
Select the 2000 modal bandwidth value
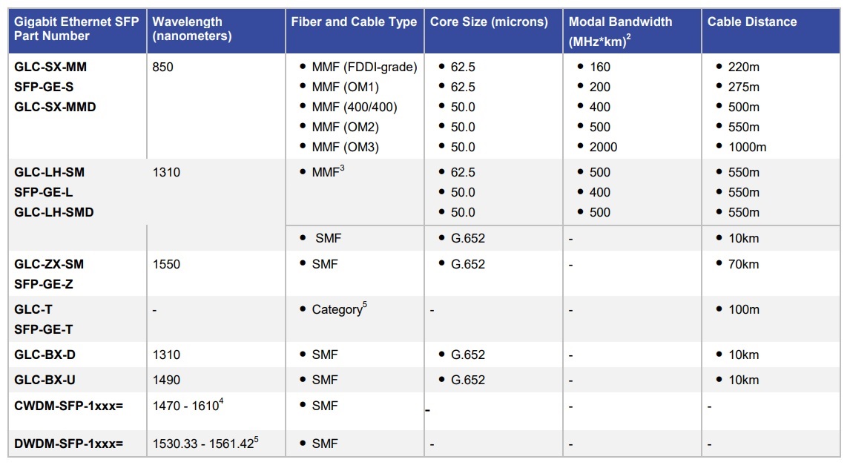pos(604,148)
